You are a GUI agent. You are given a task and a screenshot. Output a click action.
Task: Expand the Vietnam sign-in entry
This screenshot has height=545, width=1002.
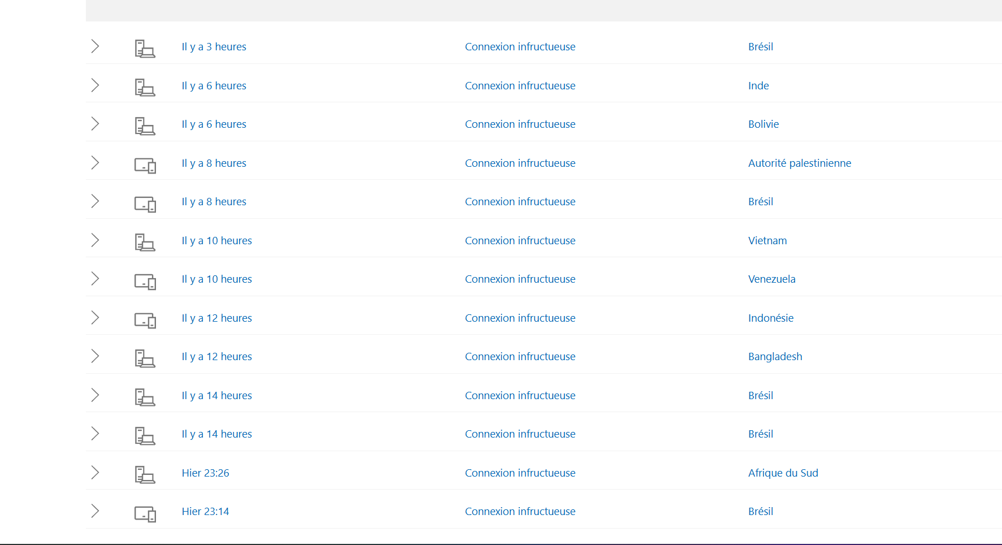click(x=95, y=240)
